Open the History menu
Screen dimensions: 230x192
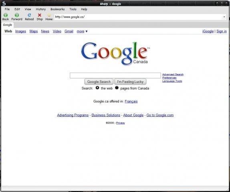(x=41, y=9)
